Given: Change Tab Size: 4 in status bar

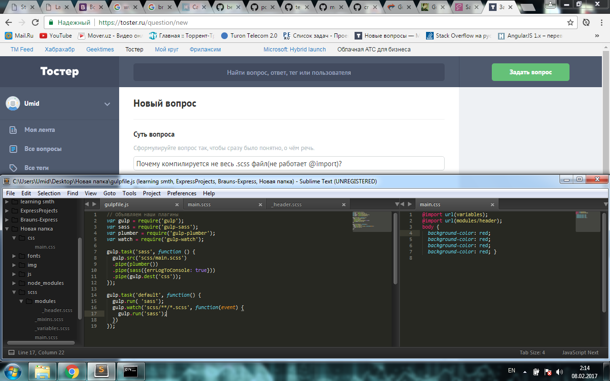Looking at the screenshot, I should (532, 352).
